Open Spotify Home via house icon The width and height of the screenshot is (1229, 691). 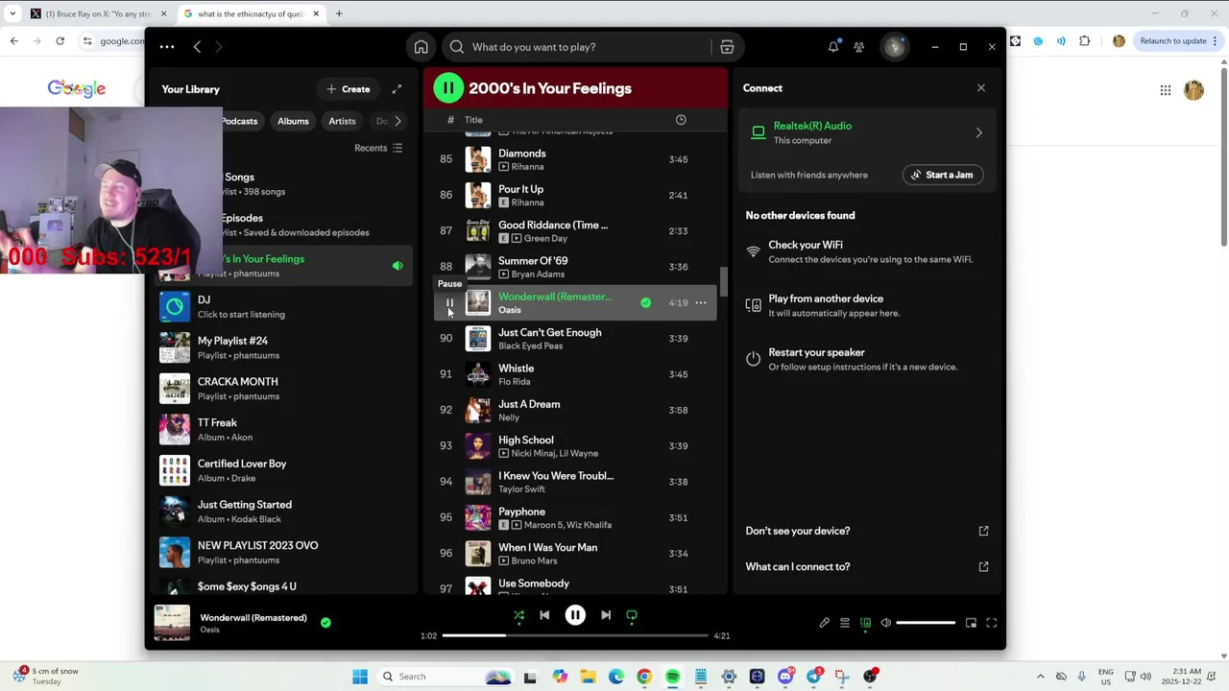click(x=421, y=47)
